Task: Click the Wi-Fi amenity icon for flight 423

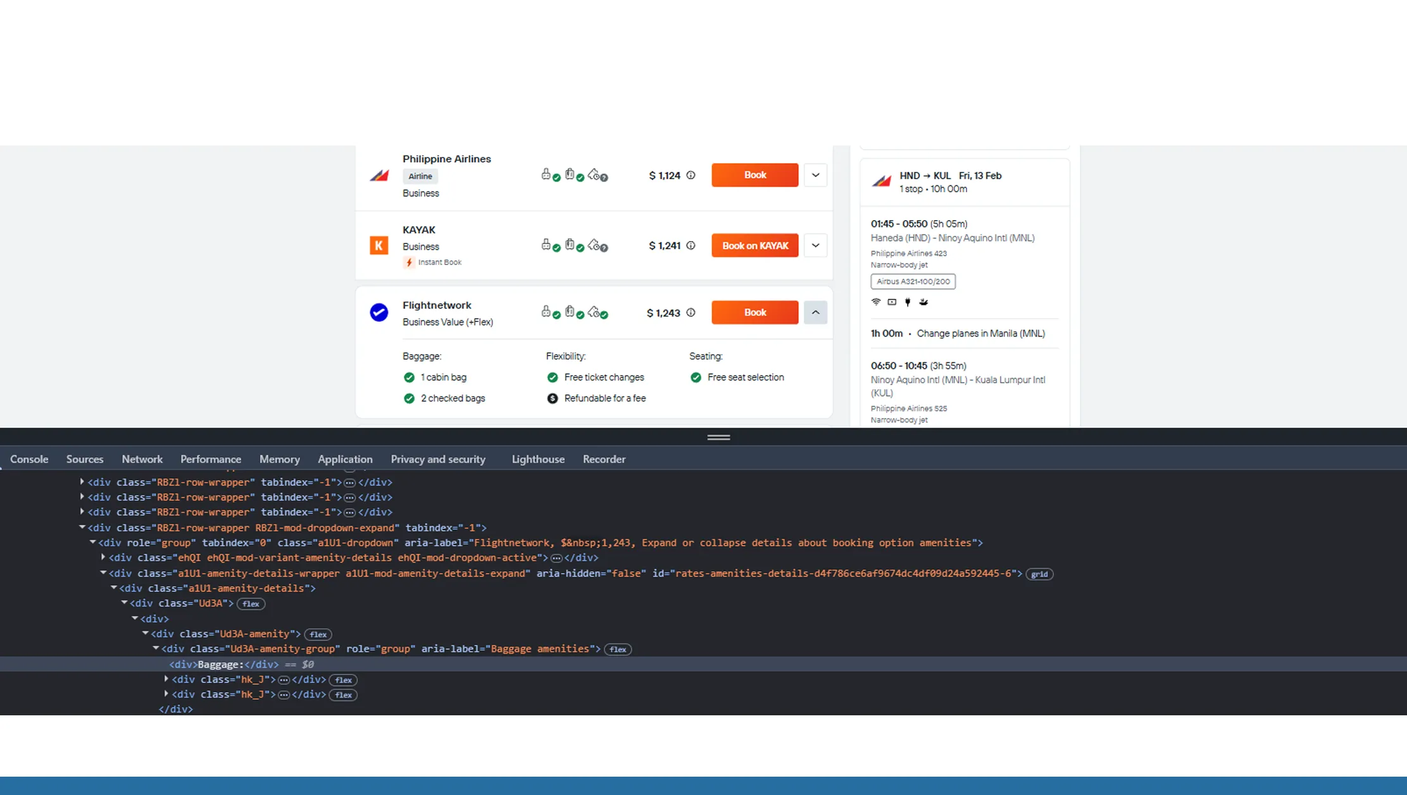Action: (876, 302)
